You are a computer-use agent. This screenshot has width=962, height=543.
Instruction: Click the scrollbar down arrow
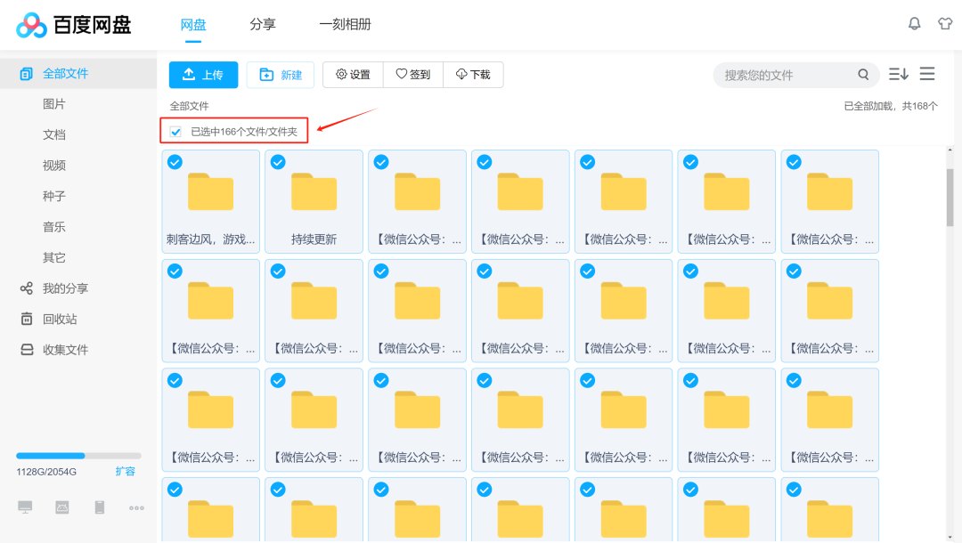950,538
